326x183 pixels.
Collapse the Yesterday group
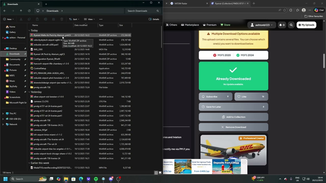[x=29, y=92]
